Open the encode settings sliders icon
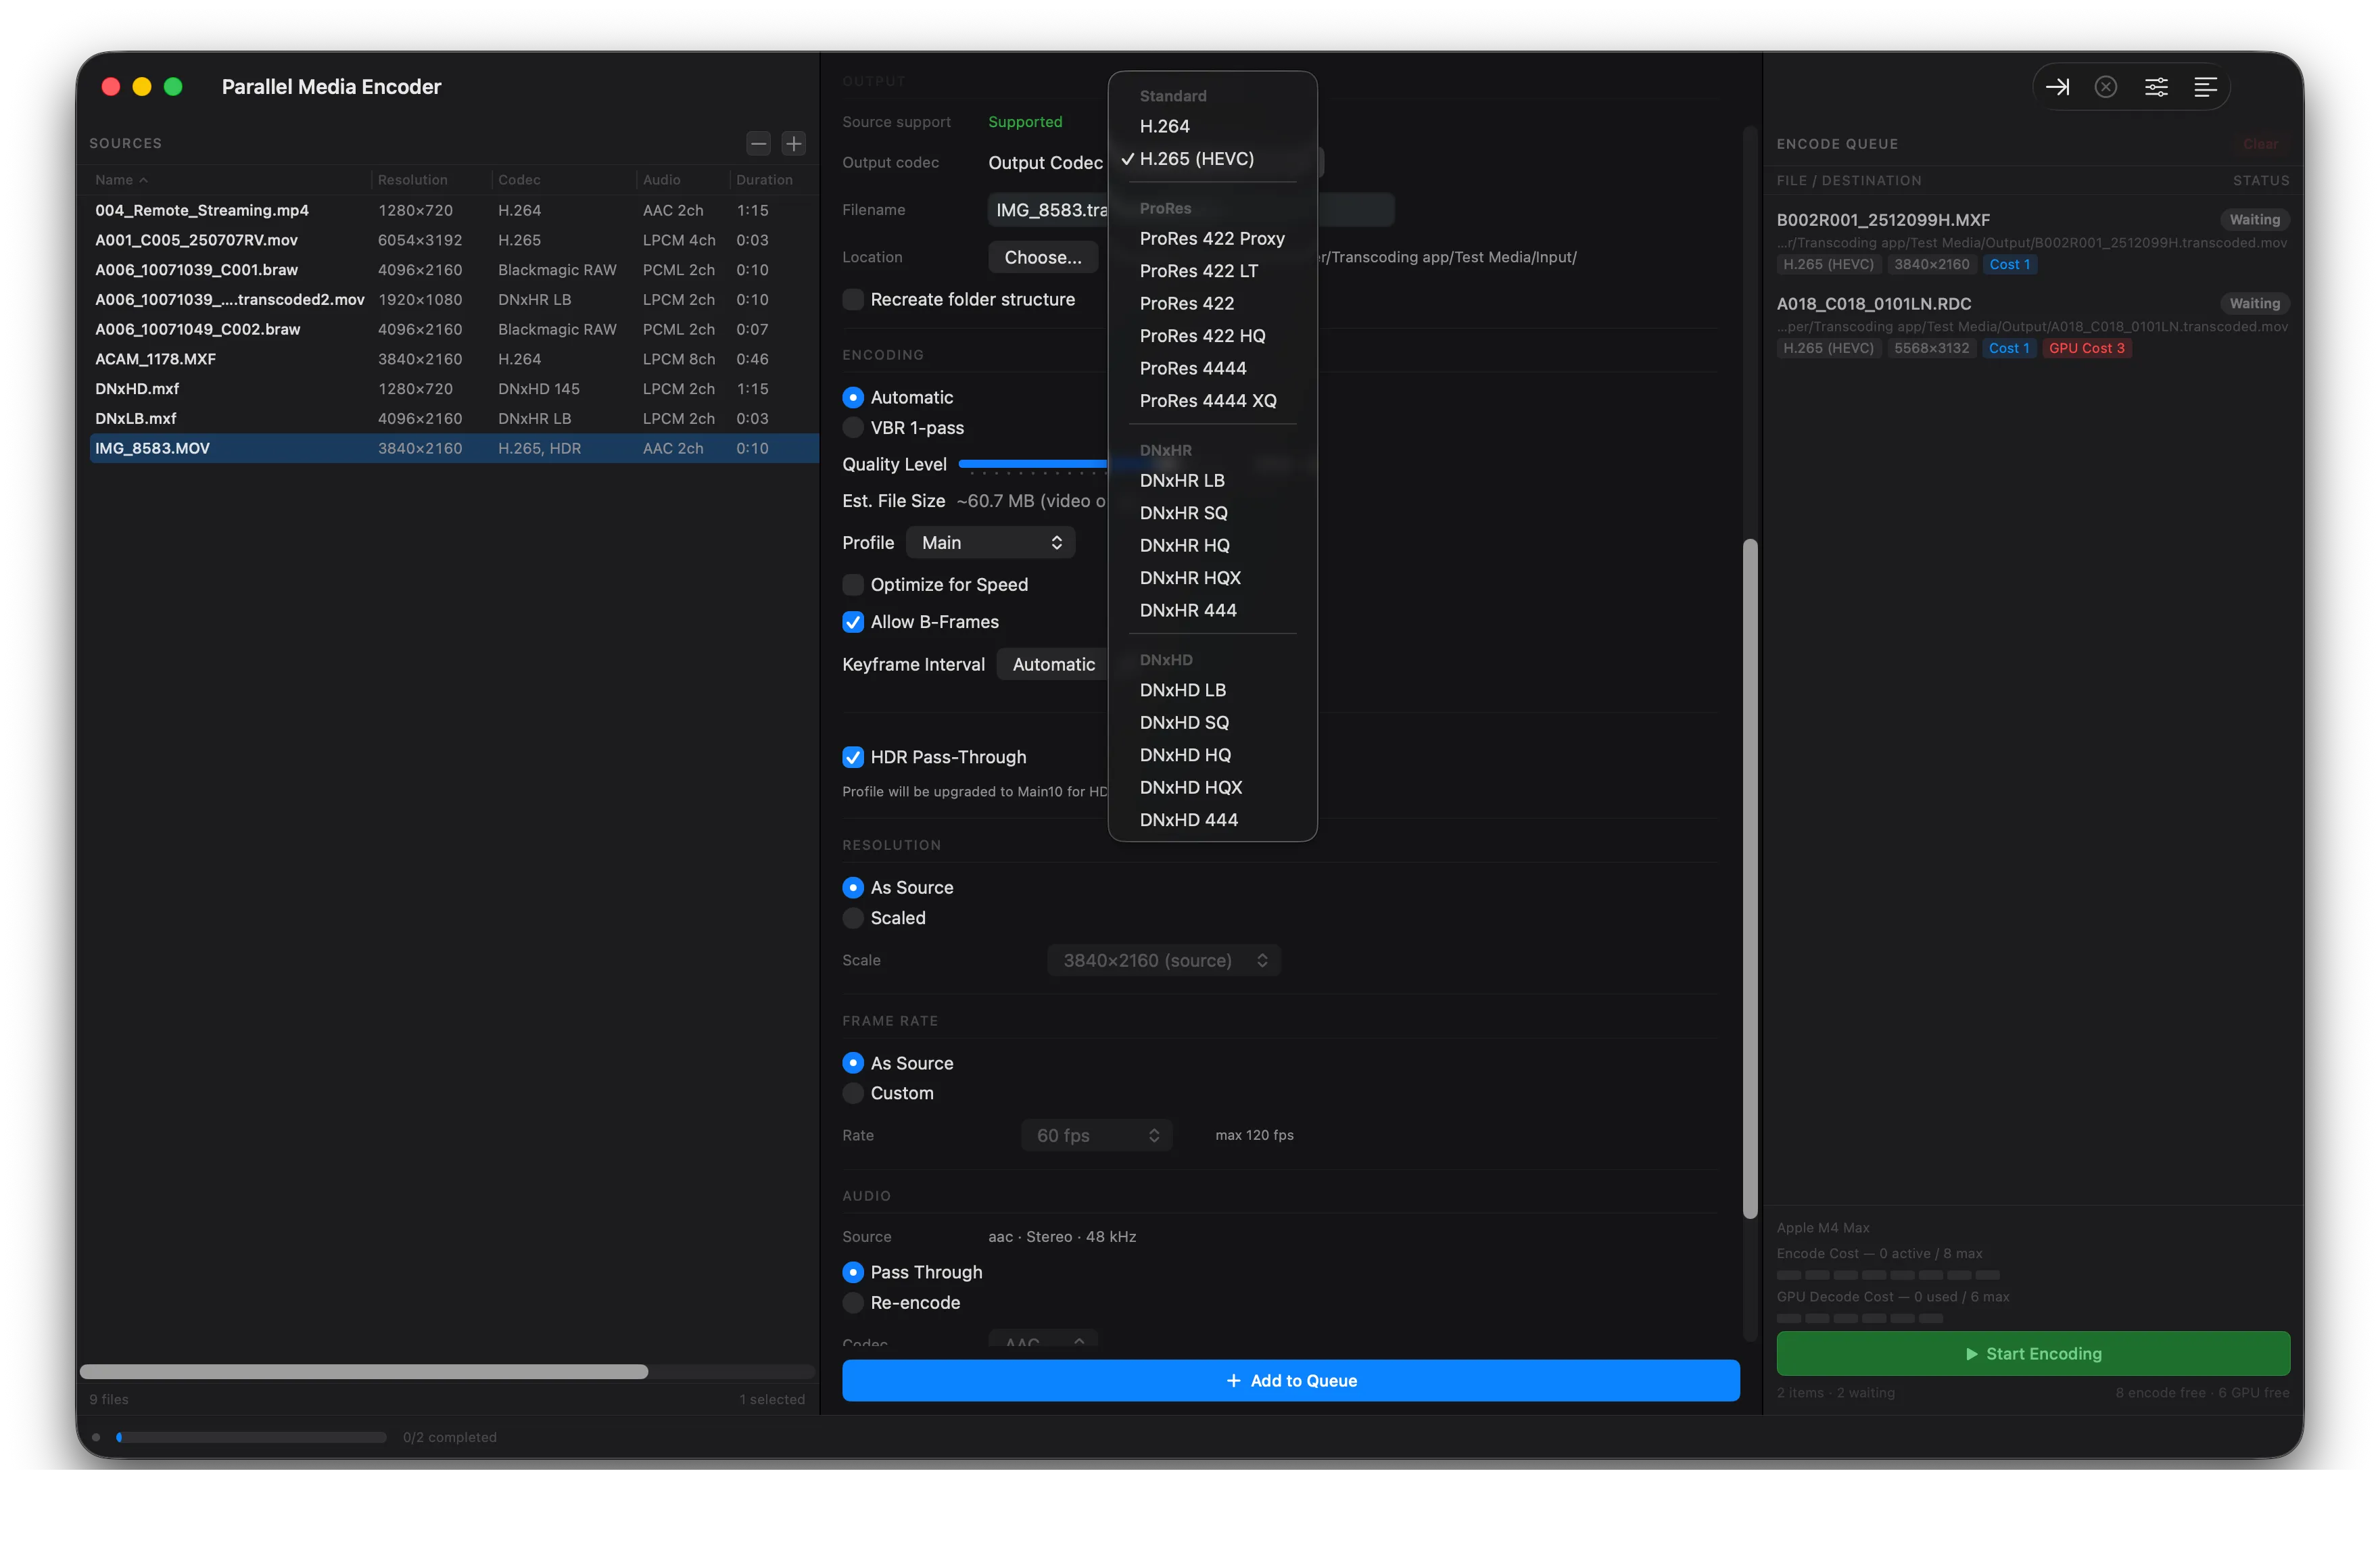2380x1559 pixels. (2157, 86)
